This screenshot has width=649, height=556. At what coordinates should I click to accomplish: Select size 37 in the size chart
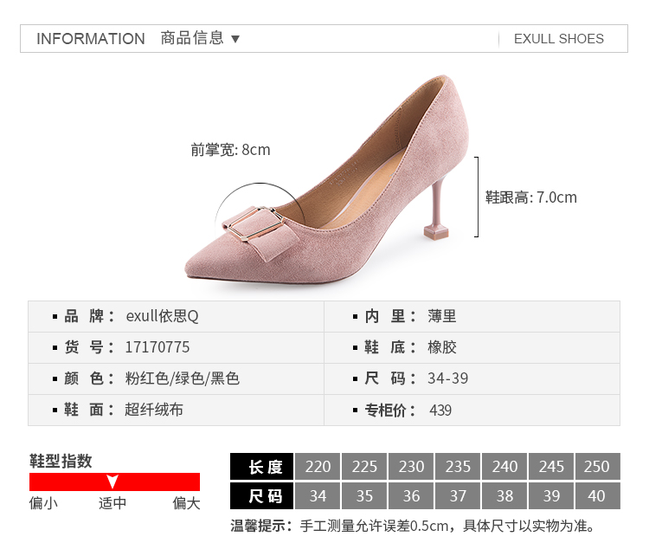click(458, 496)
